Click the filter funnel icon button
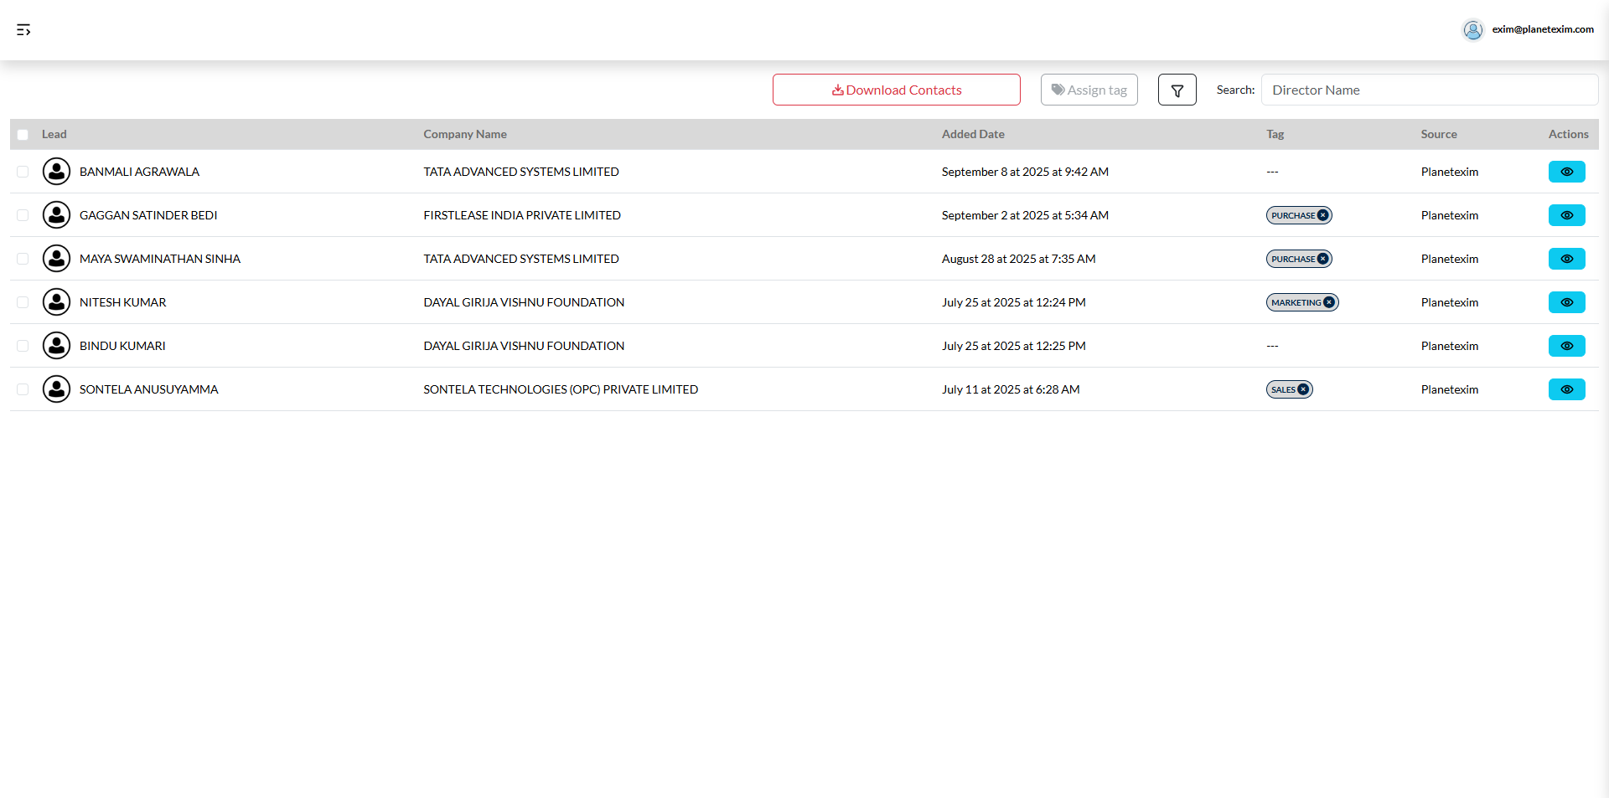This screenshot has width=1609, height=798. [x=1177, y=90]
